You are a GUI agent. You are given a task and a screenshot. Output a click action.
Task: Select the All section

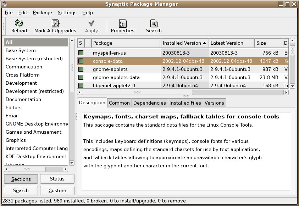click(36, 42)
